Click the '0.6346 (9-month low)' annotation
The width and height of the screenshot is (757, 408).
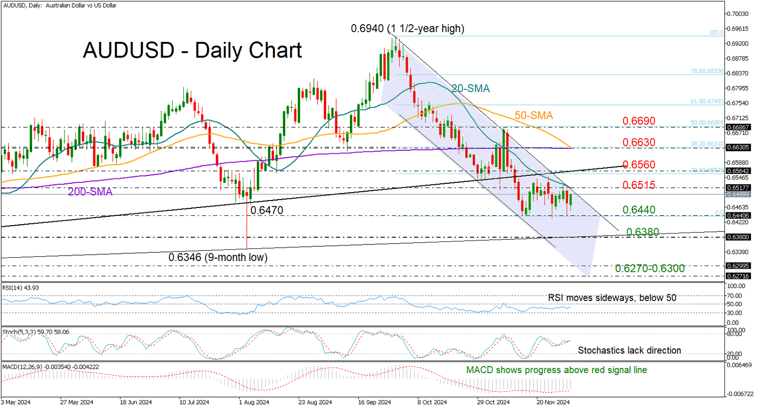pos(218,257)
